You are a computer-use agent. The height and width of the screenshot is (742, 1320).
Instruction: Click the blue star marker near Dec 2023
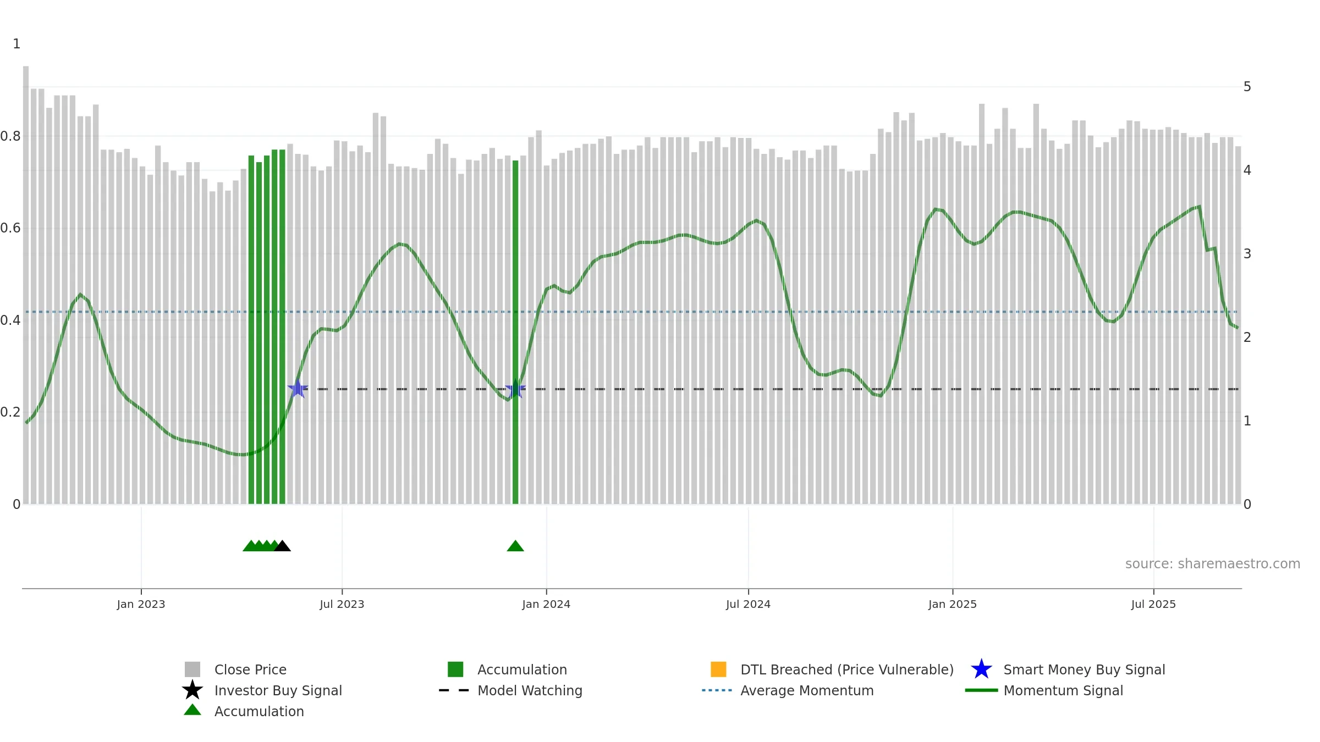515,389
